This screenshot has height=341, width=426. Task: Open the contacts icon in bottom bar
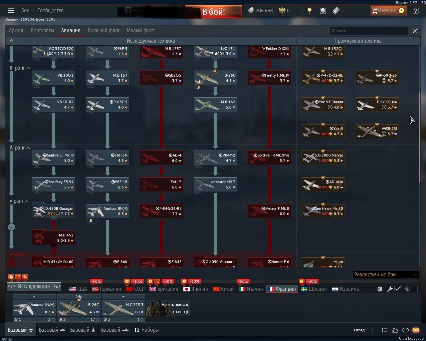click(395, 330)
